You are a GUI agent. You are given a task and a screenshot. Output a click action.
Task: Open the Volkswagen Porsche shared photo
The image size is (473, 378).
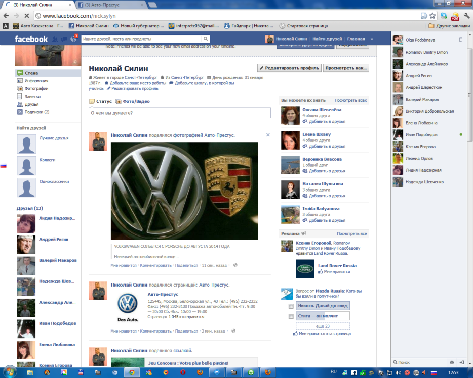pyautogui.click(x=184, y=191)
